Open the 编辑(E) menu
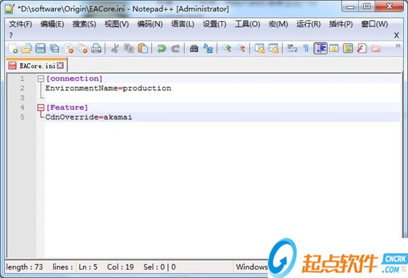The image size is (408, 278). coord(52,24)
